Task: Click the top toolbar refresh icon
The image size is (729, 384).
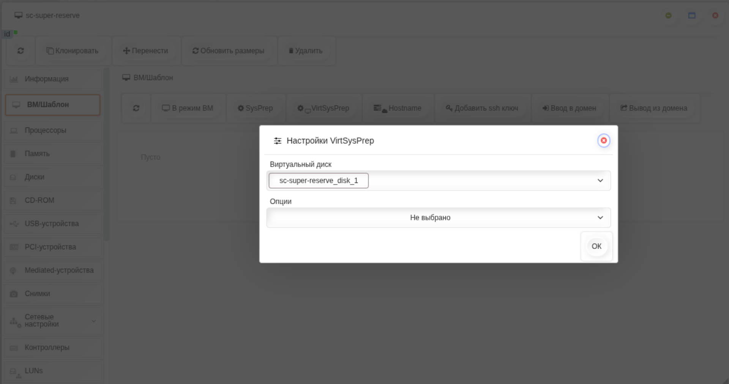Action: pyautogui.click(x=21, y=51)
